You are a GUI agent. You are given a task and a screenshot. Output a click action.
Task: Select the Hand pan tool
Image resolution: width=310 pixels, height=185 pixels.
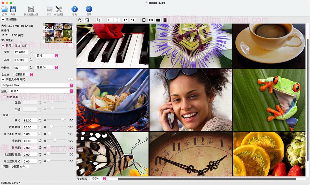(x=80, y=20)
